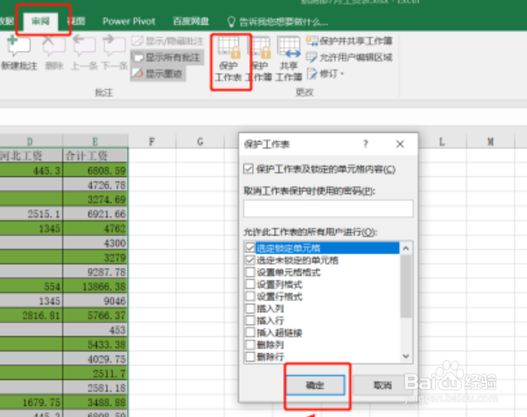Image resolution: width=527 pixels, height=417 pixels.
Task: Select column F header
Action: 152,141
